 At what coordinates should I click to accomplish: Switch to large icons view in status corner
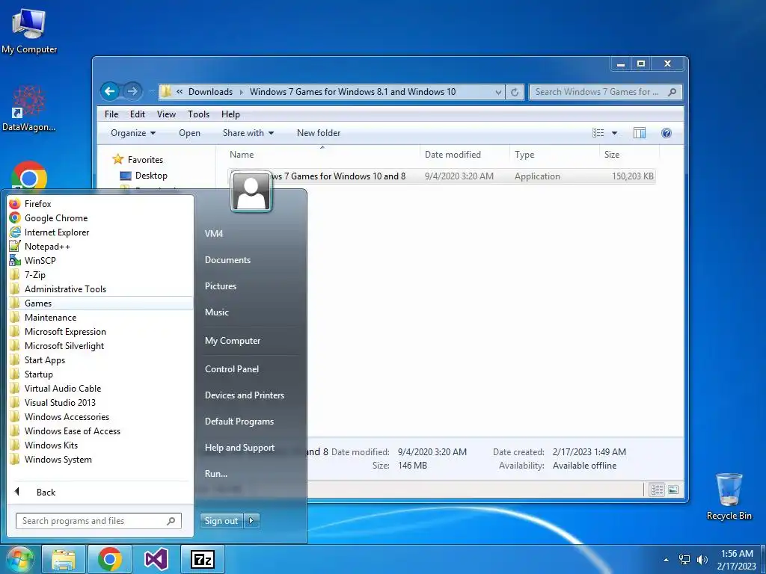pyautogui.click(x=673, y=490)
